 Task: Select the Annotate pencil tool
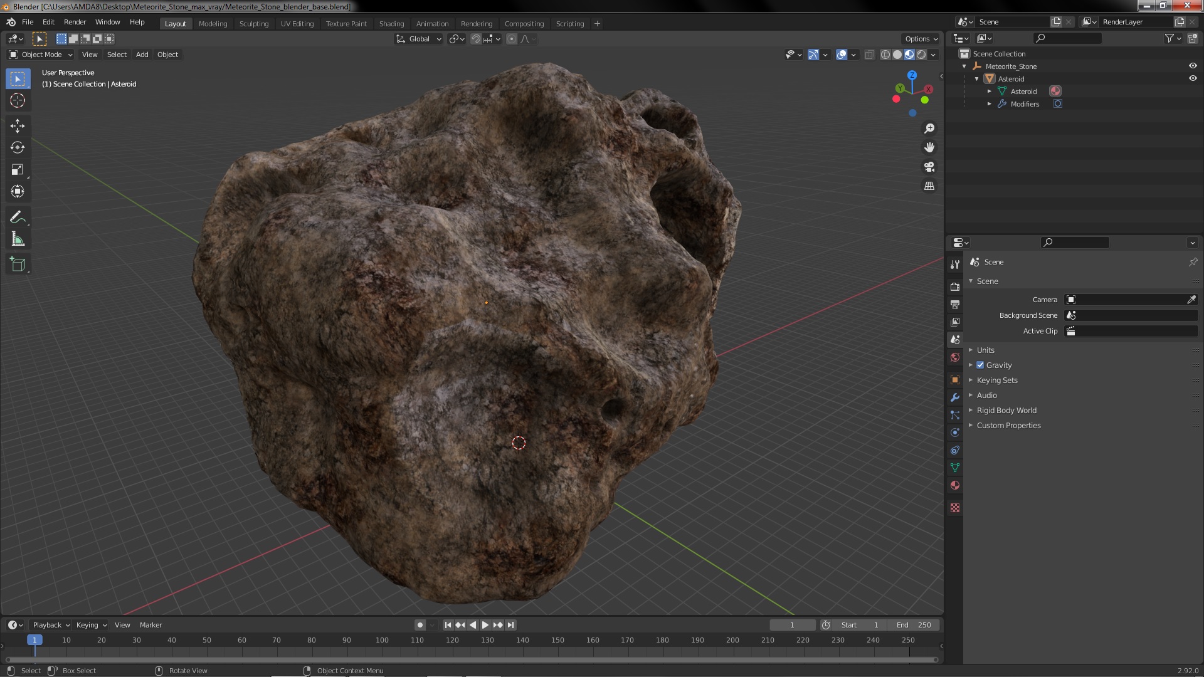pos(18,218)
